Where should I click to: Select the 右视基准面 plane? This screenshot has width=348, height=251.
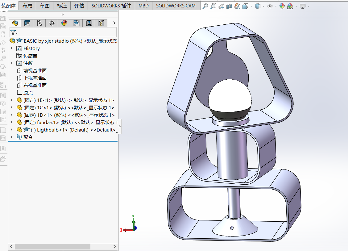pyautogui.click(x=31, y=85)
